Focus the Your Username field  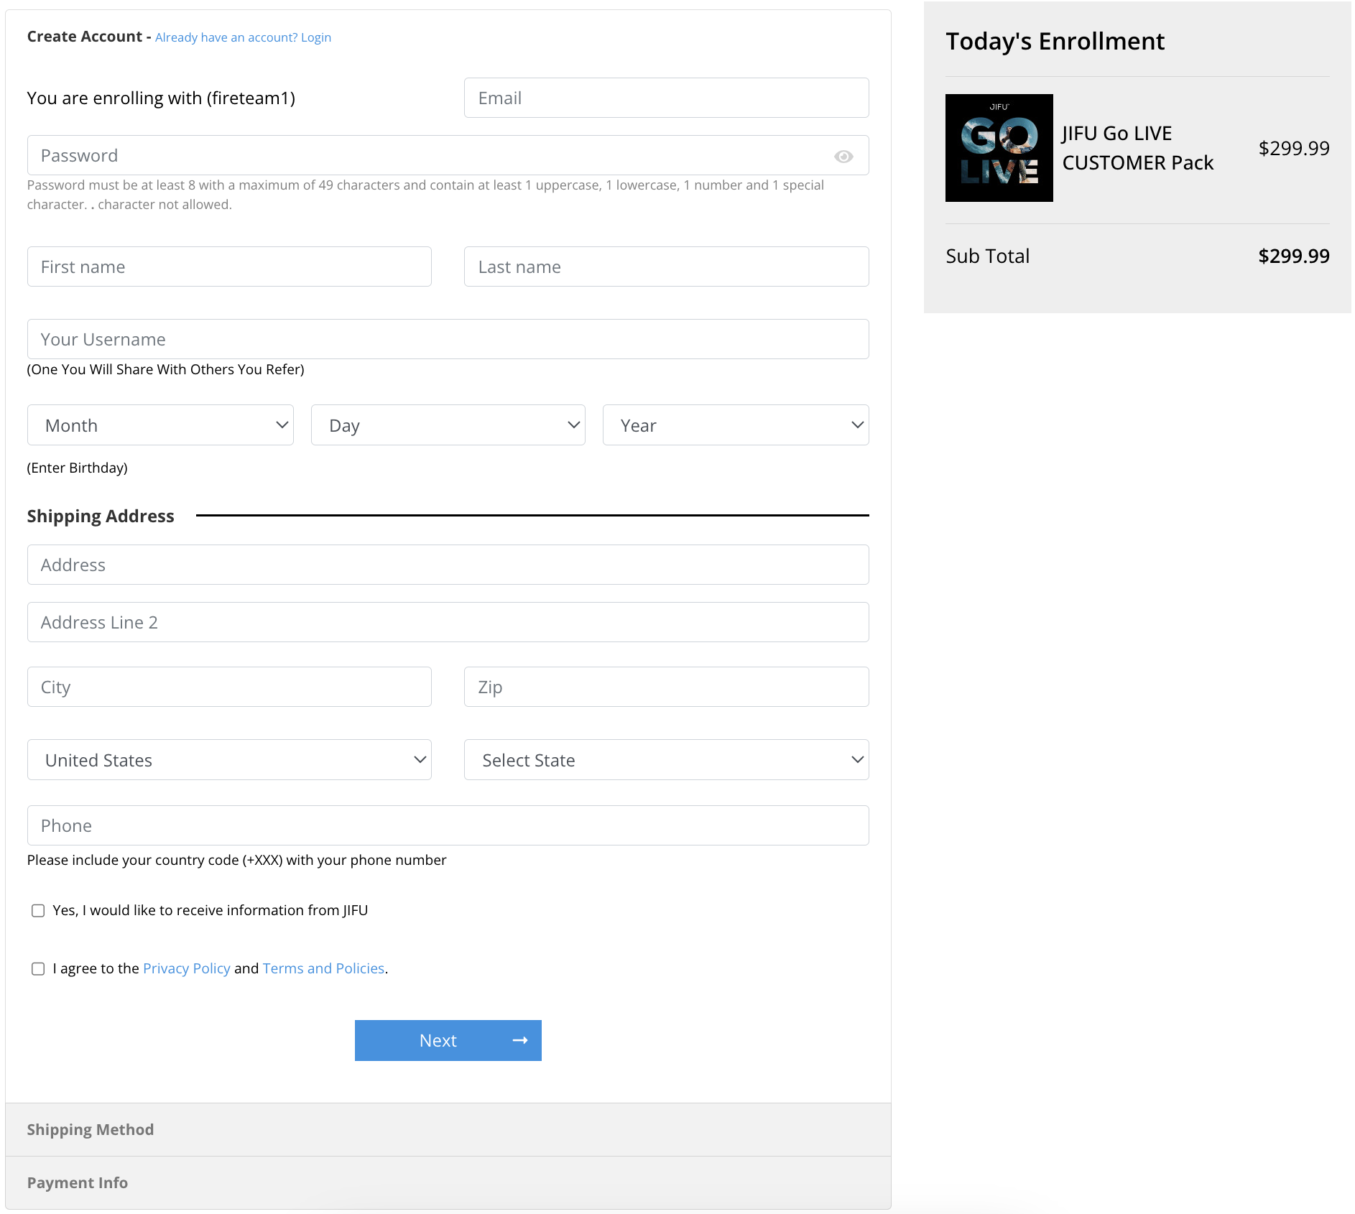448,339
